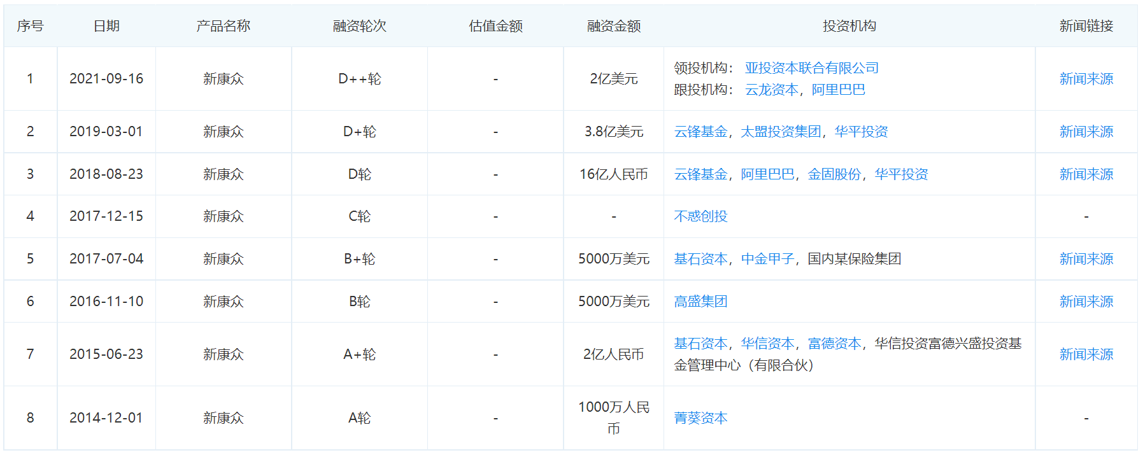Click the 融资轮次 column header
The width and height of the screenshot is (1143, 455).
point(360,26)
